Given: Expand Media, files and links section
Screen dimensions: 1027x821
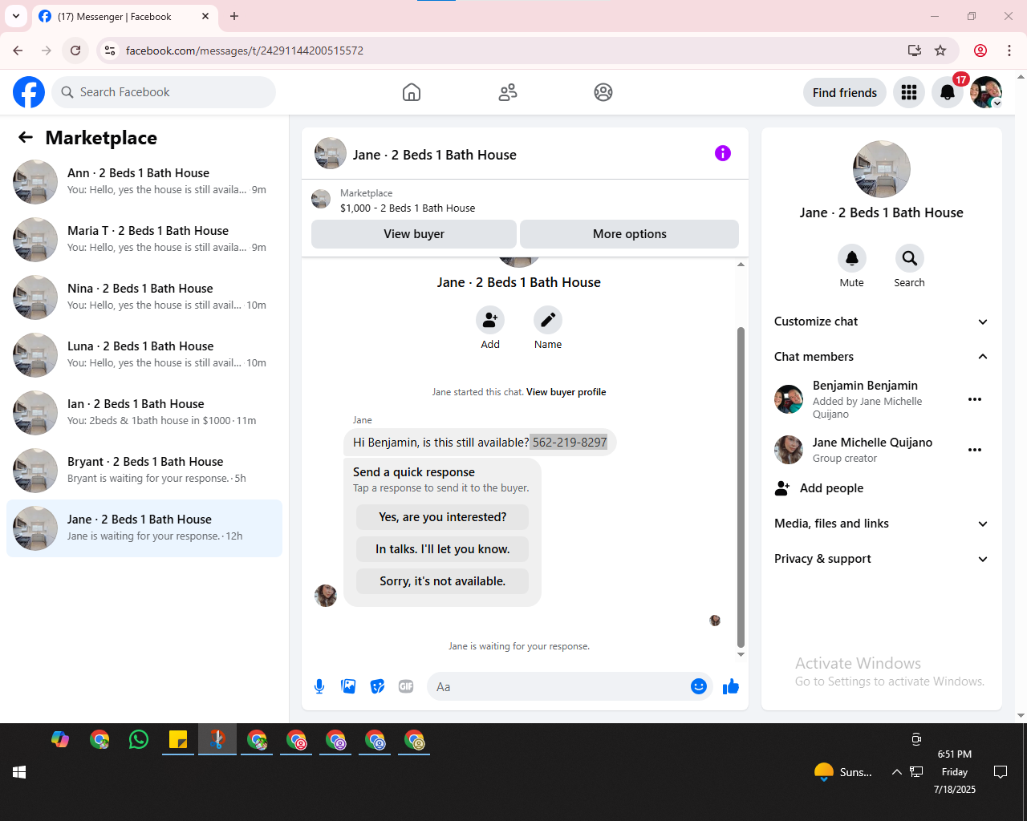Looking at the screenshot, I should (x=881, y=524).
